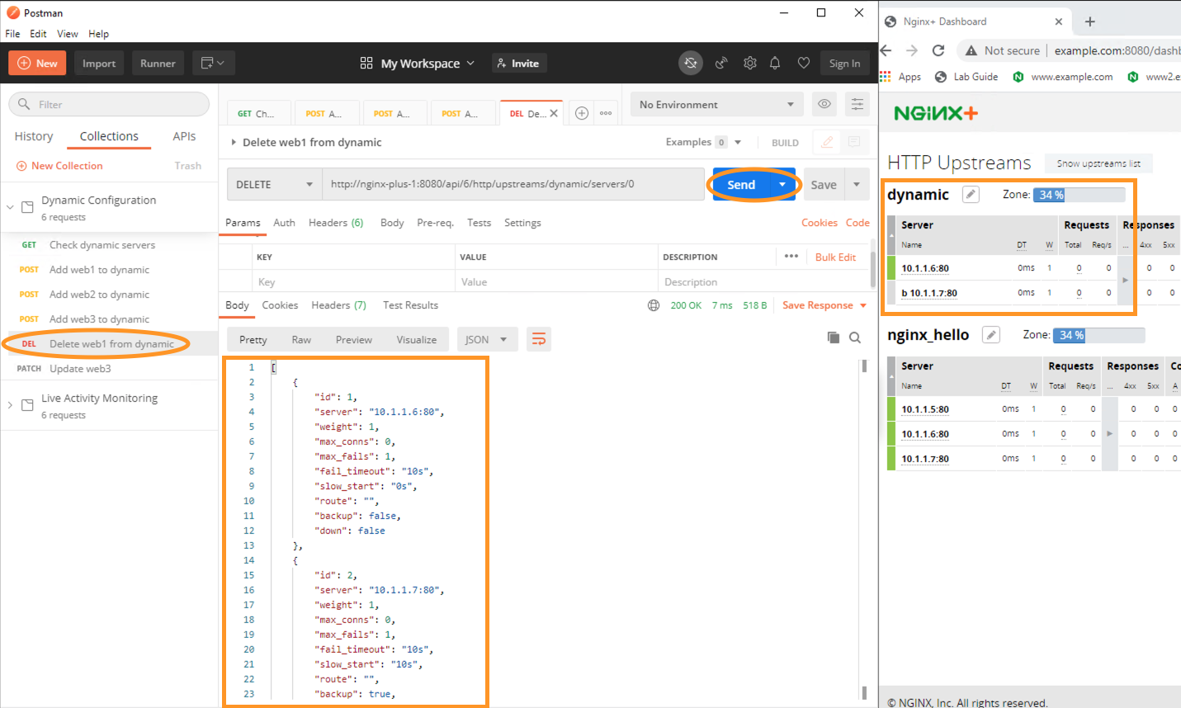Open the HTTP method DELETE dropdown
The width and height of the screenshot is (1181, 708).
275,184
